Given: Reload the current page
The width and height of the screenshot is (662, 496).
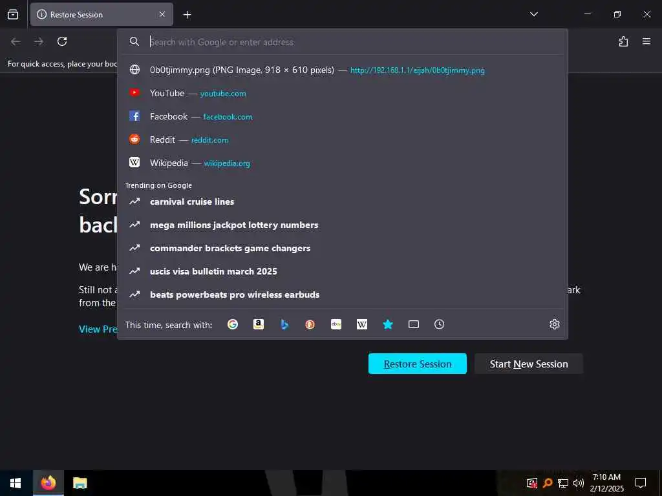Looking at the screenshot, I should (62, 41).
